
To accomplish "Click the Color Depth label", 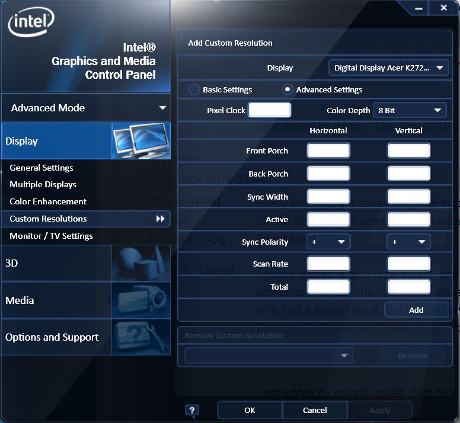I will tap(348, 111).
